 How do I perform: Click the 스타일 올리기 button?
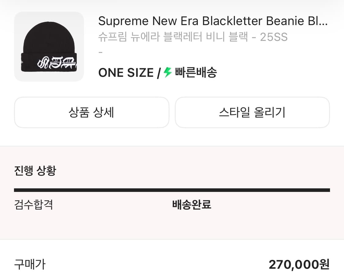[x=252, y=113]
